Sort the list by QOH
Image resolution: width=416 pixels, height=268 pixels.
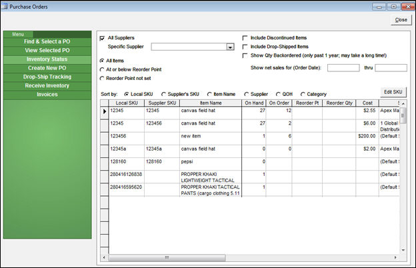[278, 94]
